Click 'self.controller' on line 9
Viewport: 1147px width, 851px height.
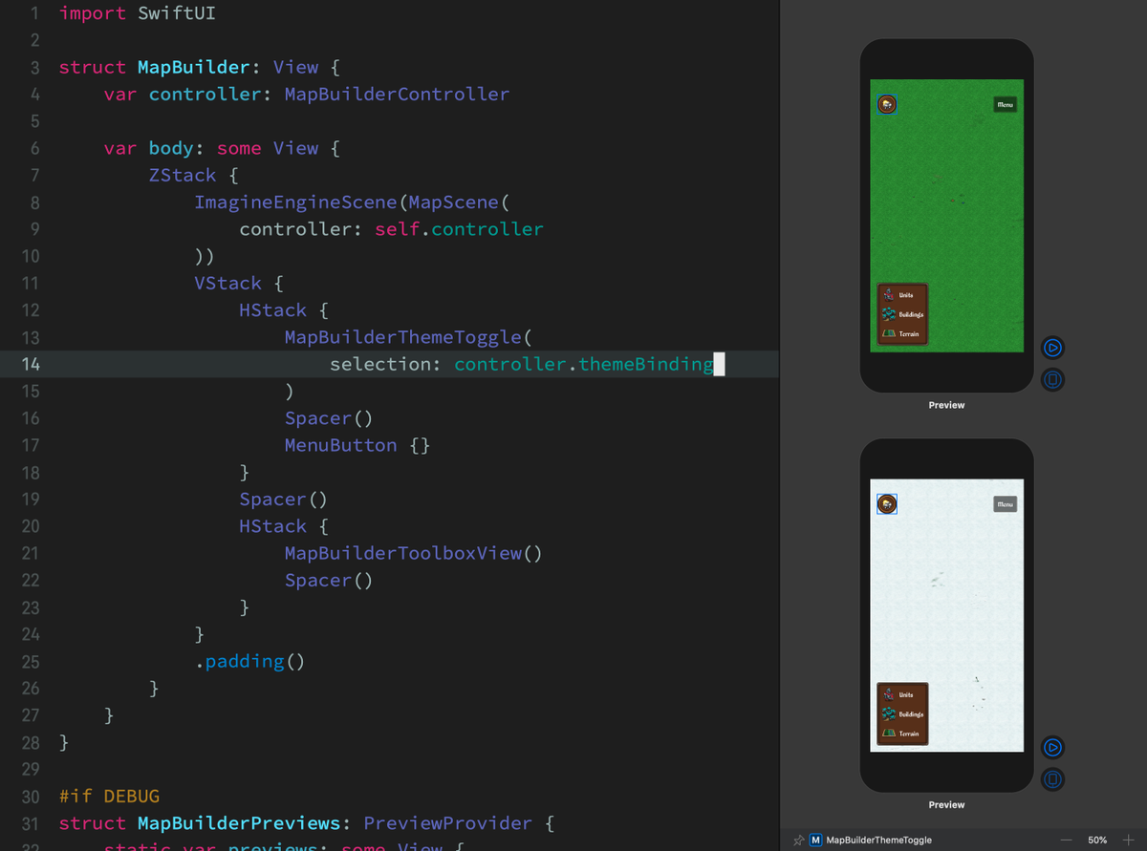point(459,229)
